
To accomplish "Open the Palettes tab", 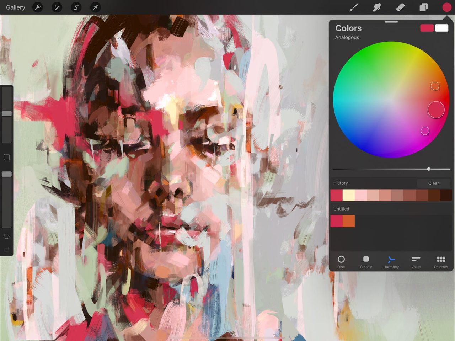I will pos(441,262).
